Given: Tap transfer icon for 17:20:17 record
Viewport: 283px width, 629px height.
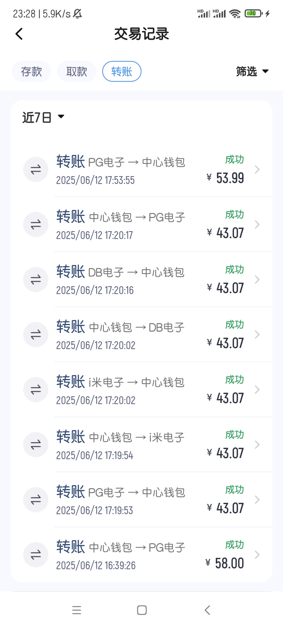Looking at the screenshot, I should [x=36, y=224].
